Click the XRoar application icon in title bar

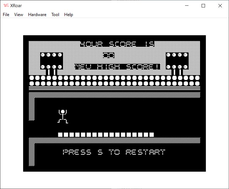6,5
